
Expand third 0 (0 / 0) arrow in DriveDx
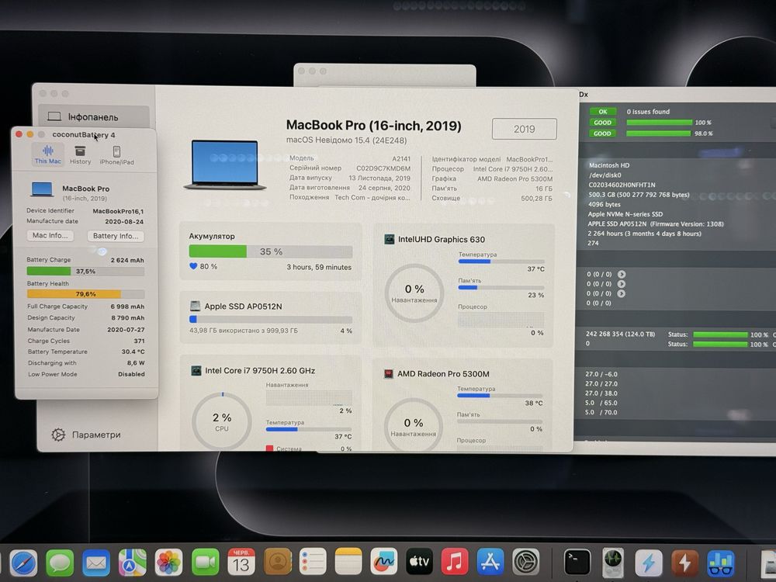622,293
